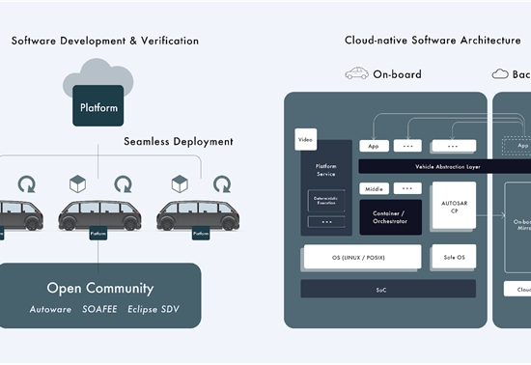Click the Middle box
The width and height of the screenshot is (531, 365).
[375, 188]
